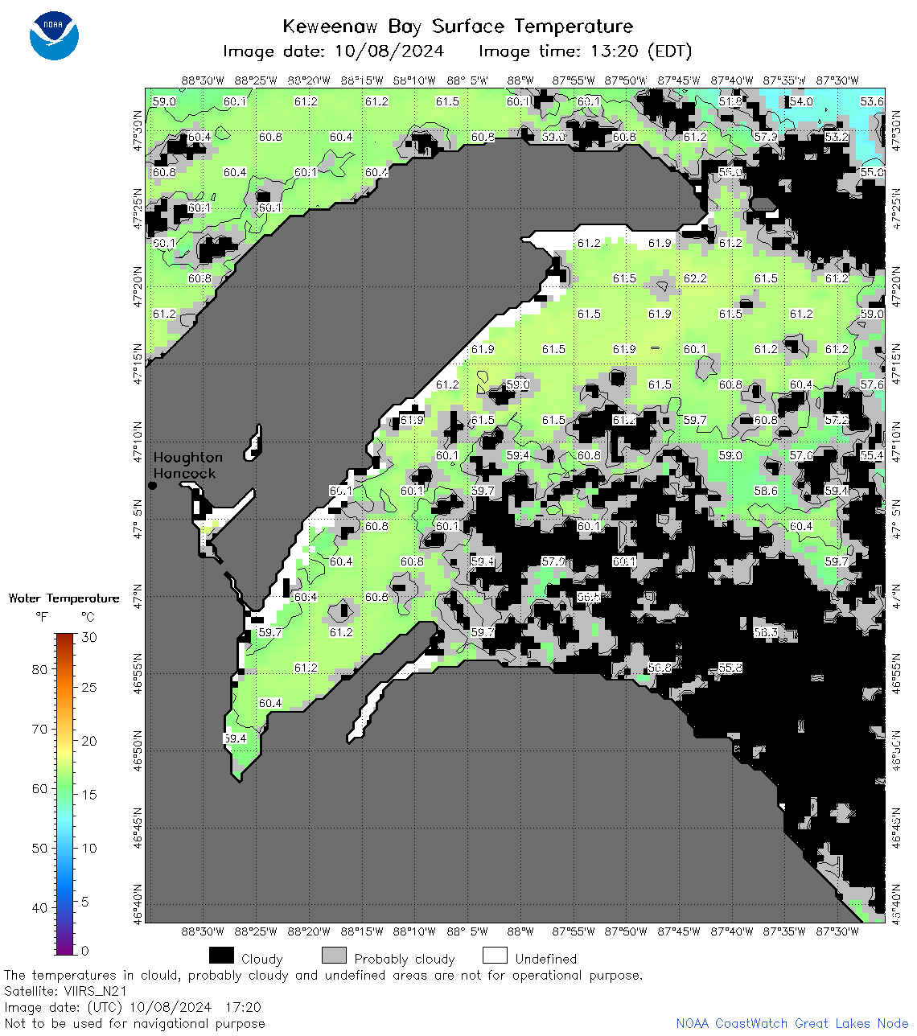
Task: Click the 80 tick on the Fahrenheit scale
Action: [39, 669]
